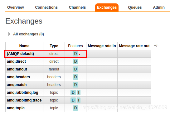This screenshot has height=113, width=170.
Task: Click the D badge in amq.headers row
Action: point(75,77)
